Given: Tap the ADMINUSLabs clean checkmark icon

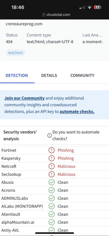Looking at the screenshot, I should 52,198.
